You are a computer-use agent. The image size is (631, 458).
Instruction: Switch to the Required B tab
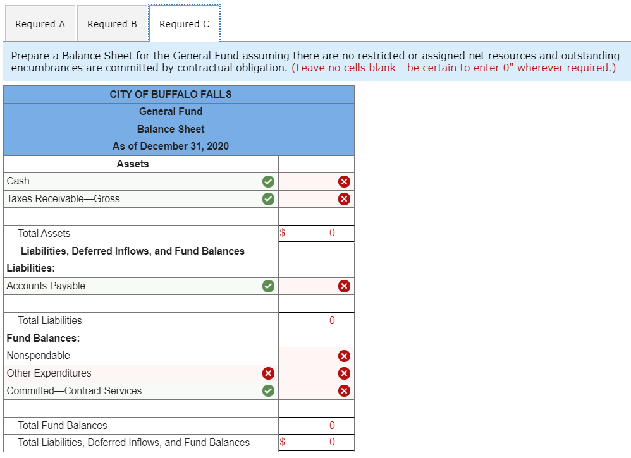point(112,23)
